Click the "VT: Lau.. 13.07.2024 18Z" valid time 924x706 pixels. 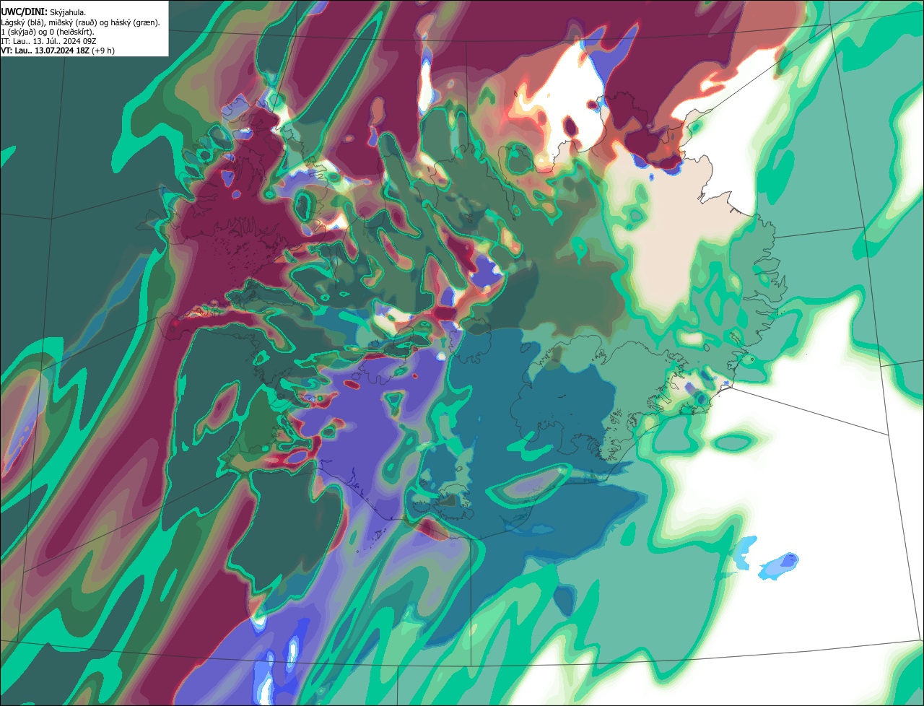point(45,51)
